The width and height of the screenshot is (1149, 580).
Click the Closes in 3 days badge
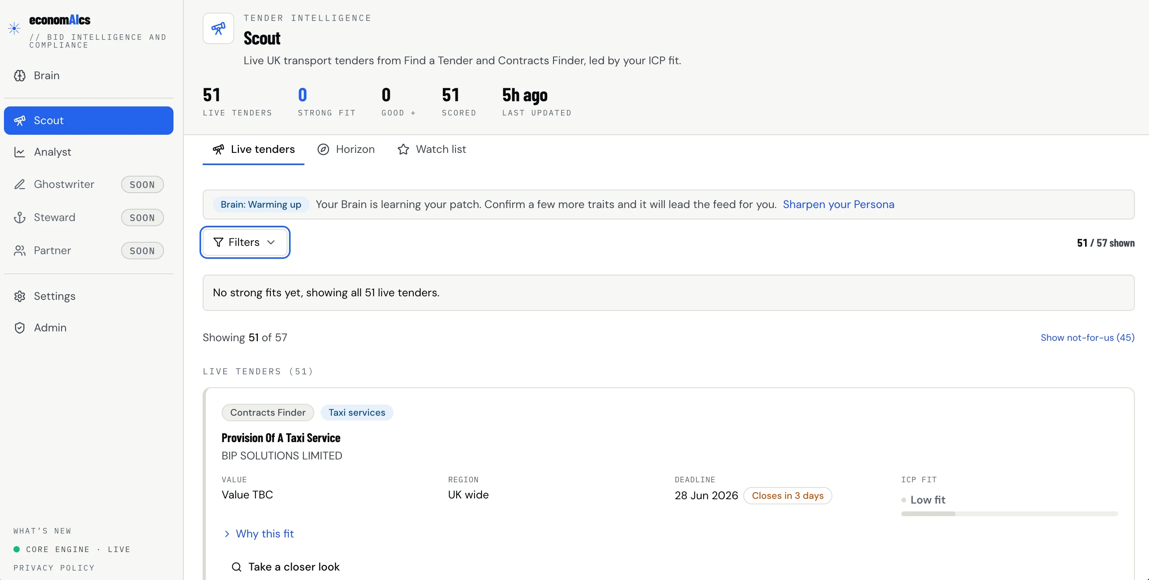click(x=788, y=495)
